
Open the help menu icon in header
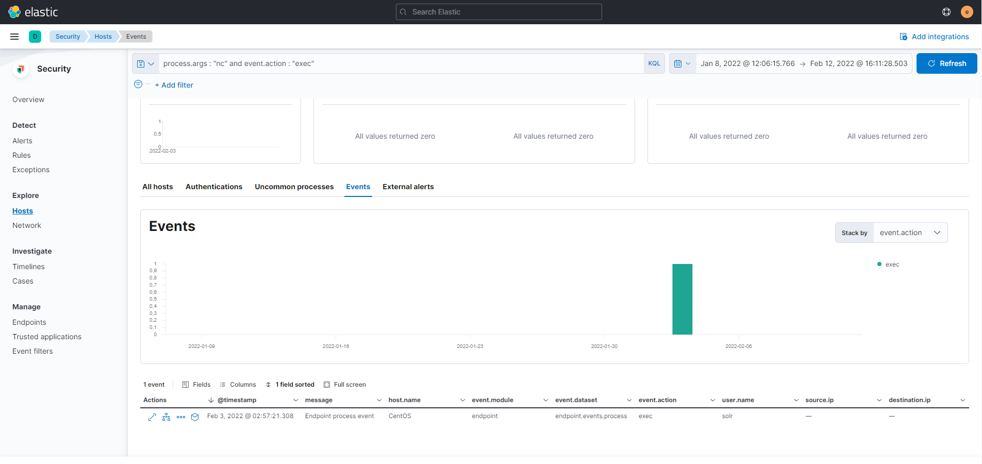coord(946,12)
